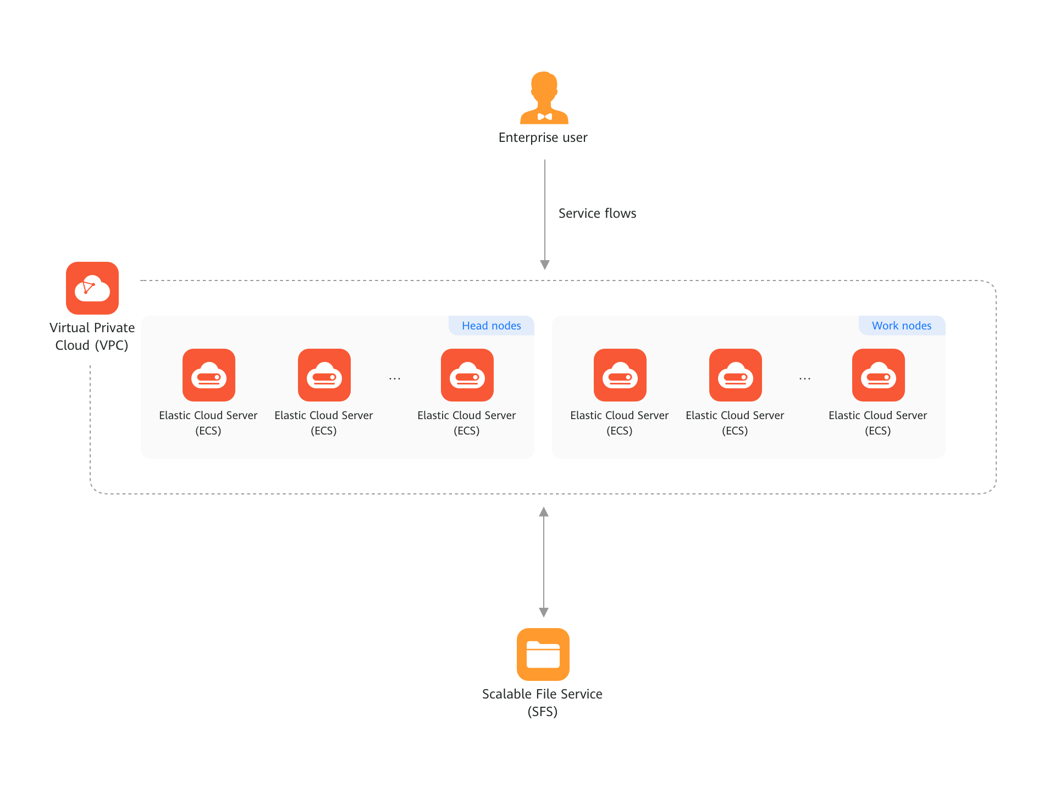Click the third Elastic Cloud Server head node icon
The width and height of the screenshot is (1049, 792).
(467, 375)
